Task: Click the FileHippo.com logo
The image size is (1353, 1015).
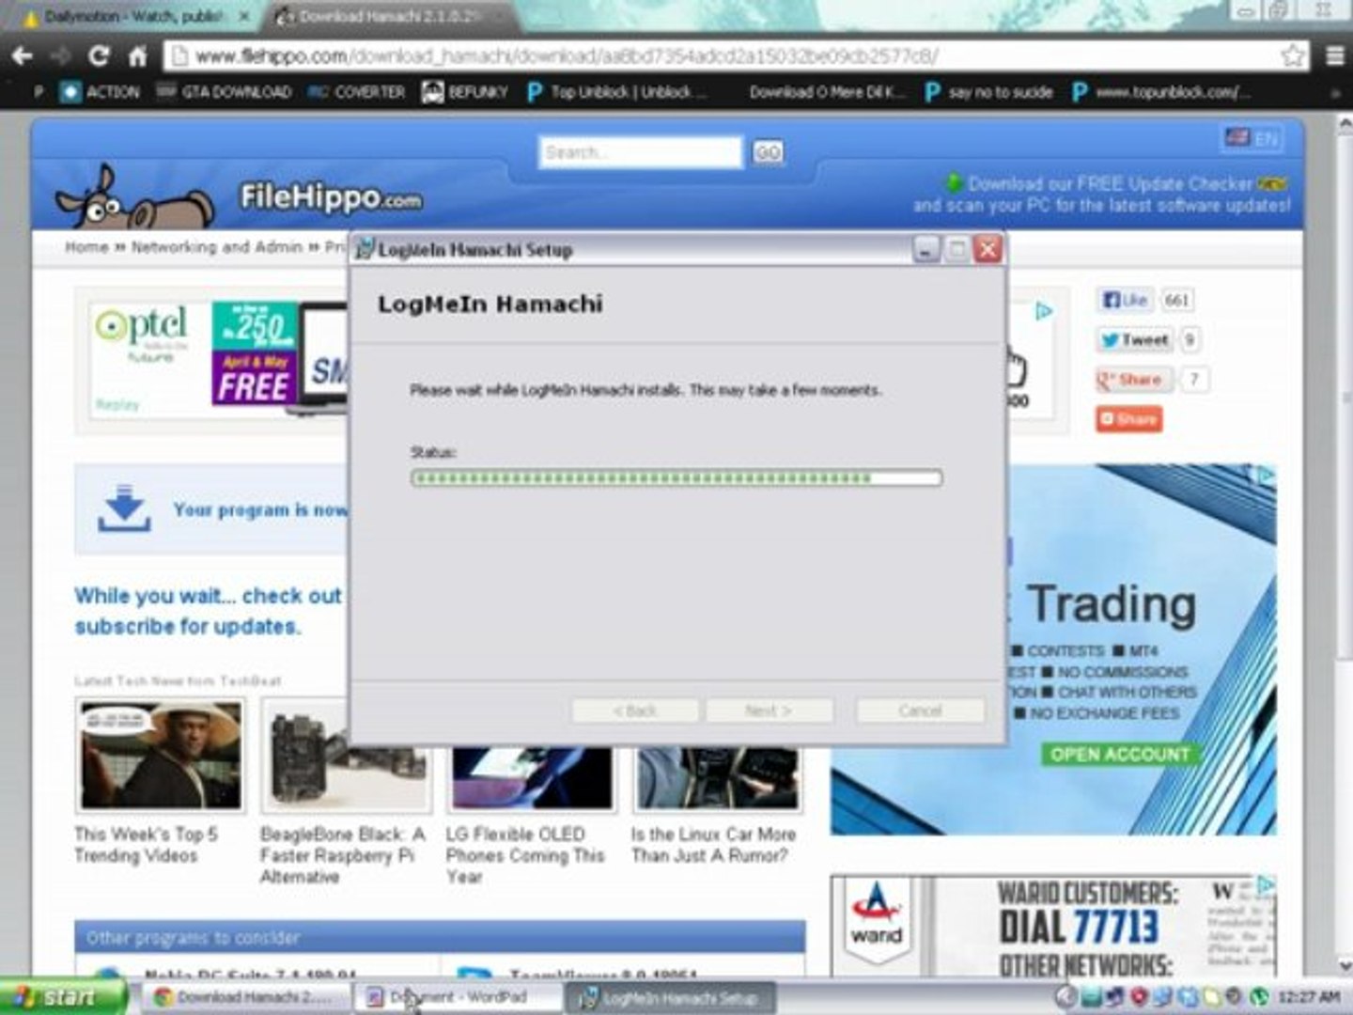Action: (331, 197)
